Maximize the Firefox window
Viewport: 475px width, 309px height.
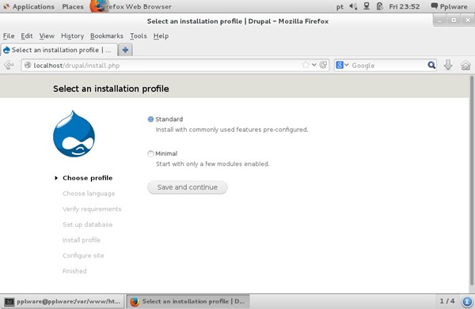(x=454, y=21)
